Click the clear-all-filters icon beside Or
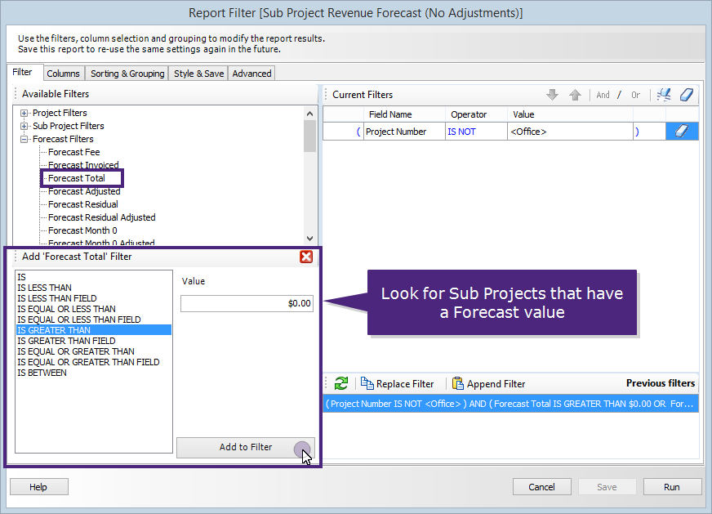 (663, 95)
